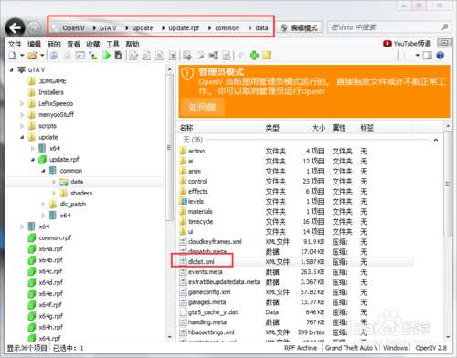Click the 如何做 button in orange banner

click(x=203, y=107)
